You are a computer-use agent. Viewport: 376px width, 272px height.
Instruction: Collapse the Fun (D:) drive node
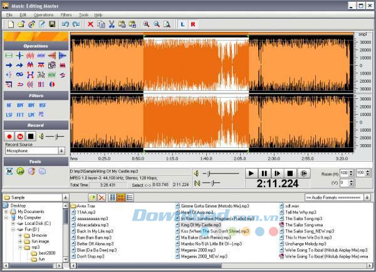pyautogui.click(x=13, y=229)
